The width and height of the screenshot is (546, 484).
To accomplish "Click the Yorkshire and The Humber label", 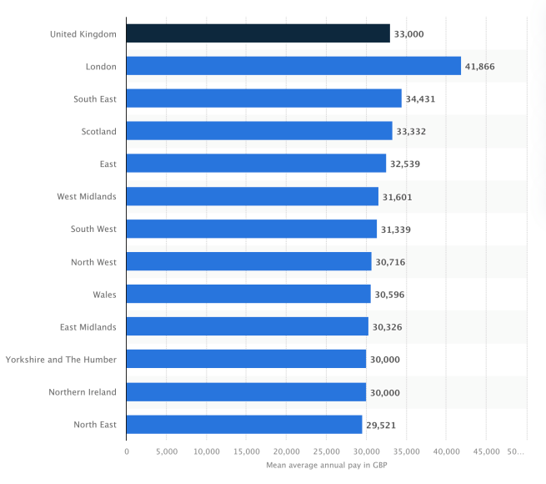I will [61, 360].
